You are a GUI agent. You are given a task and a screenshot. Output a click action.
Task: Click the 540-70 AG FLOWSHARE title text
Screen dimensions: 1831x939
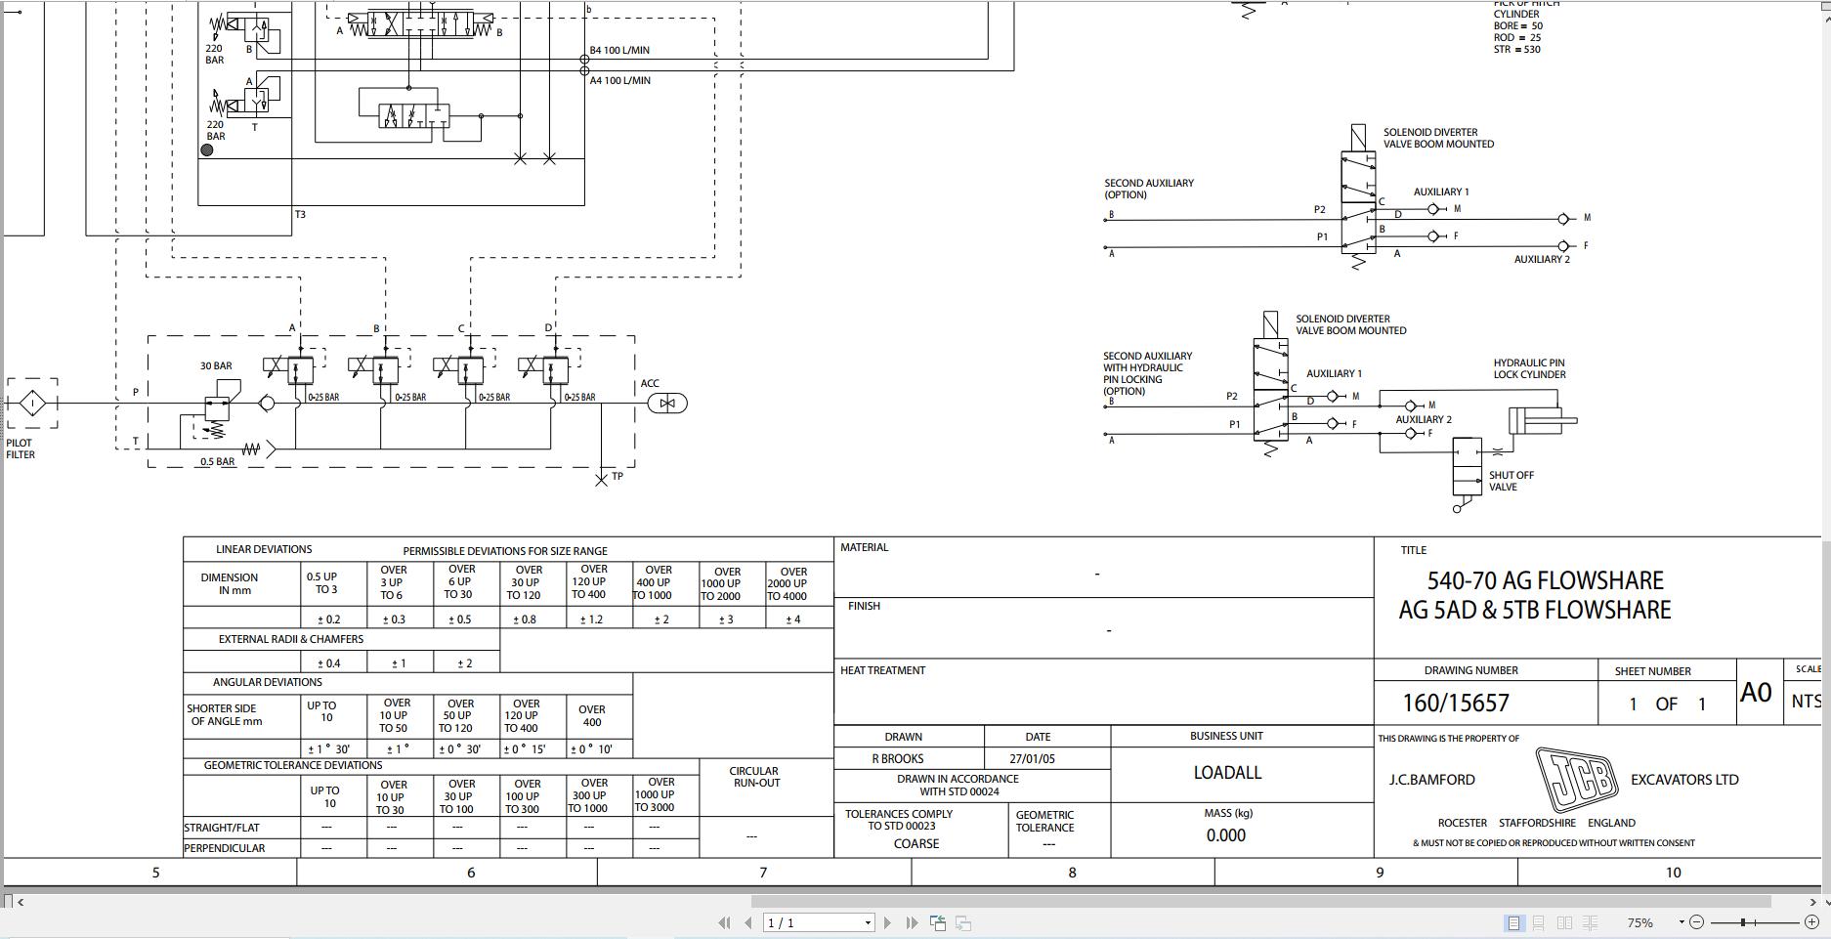pyautogui.click(x=1545, y=580)
